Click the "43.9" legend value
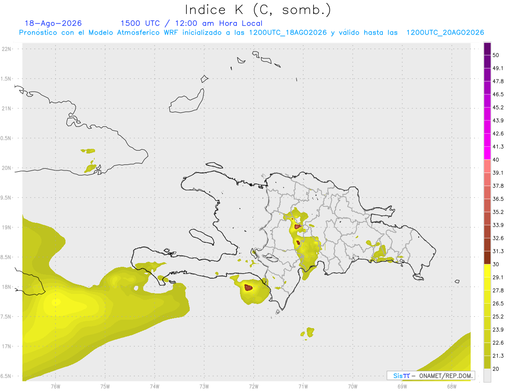This screenshot has width=507, height=392. [x=498, y=121]
